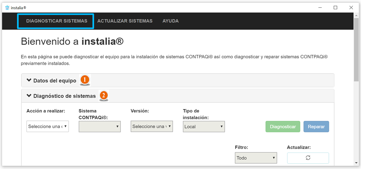Collapse the Datos del equipo chevron
This screenshot has height=173, width=365.
29,80
